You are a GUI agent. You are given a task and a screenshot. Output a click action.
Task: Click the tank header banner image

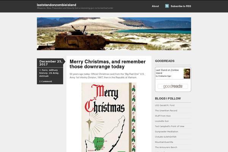click(114, 34)
